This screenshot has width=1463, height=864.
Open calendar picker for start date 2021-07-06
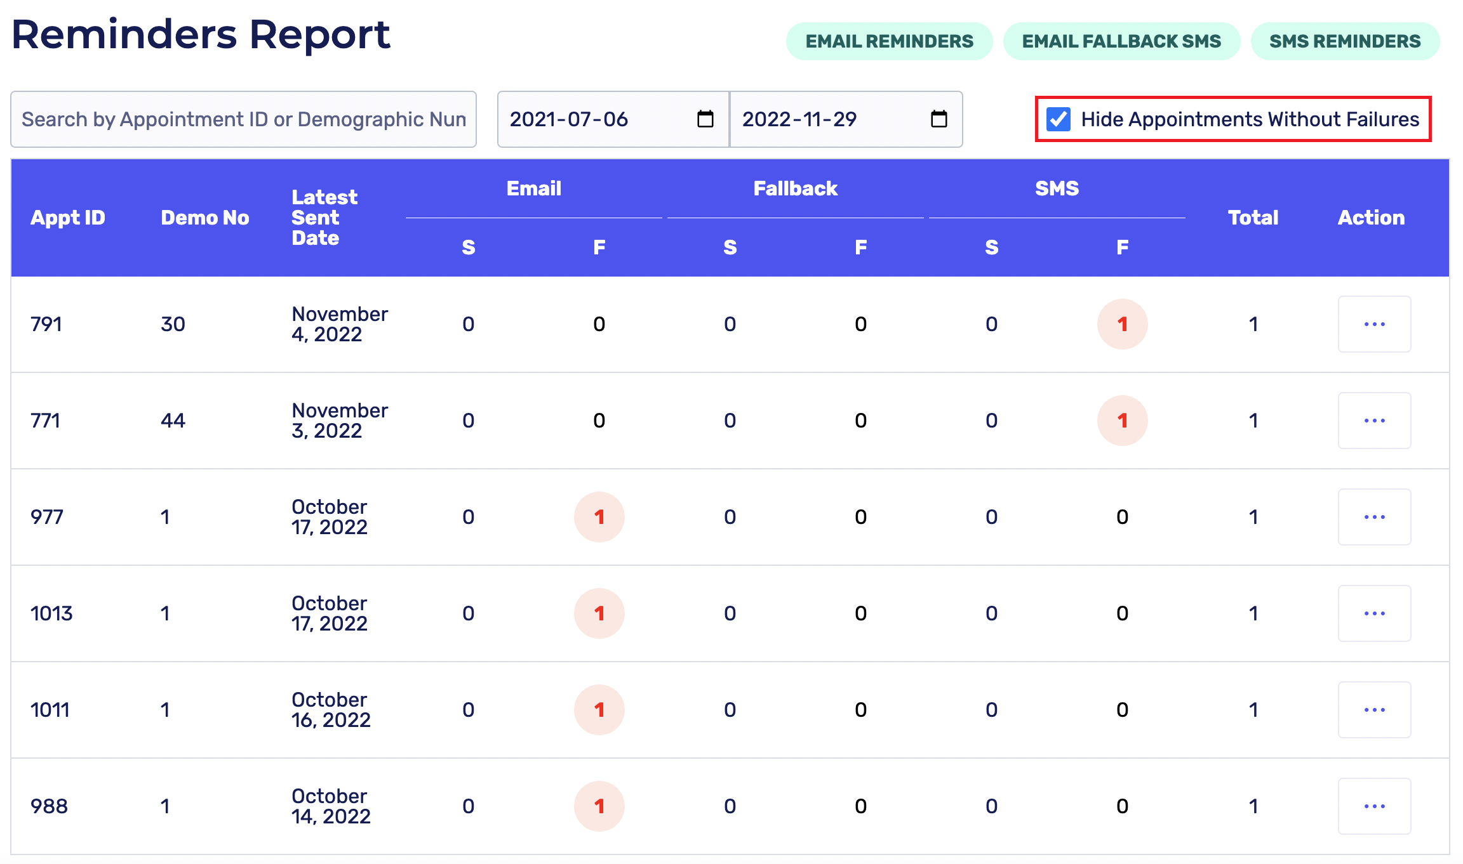[x=705, y=119]
